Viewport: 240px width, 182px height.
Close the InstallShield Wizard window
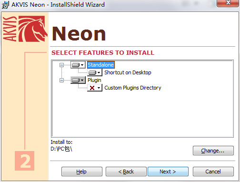(228, 3)
